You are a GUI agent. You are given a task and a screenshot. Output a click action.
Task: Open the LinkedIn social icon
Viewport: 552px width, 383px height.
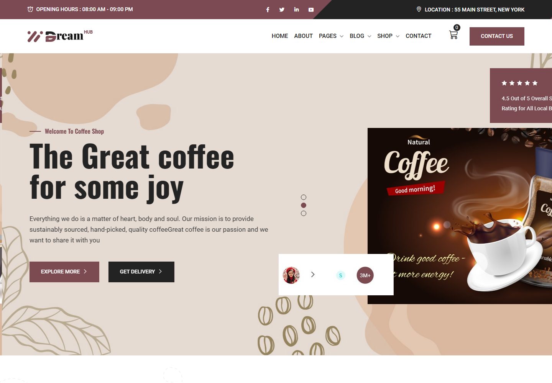(x=296, y=10)
